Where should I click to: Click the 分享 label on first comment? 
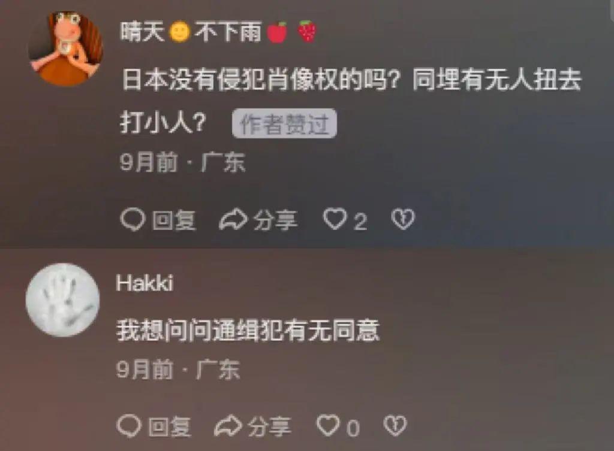click(x=275, y=220)
